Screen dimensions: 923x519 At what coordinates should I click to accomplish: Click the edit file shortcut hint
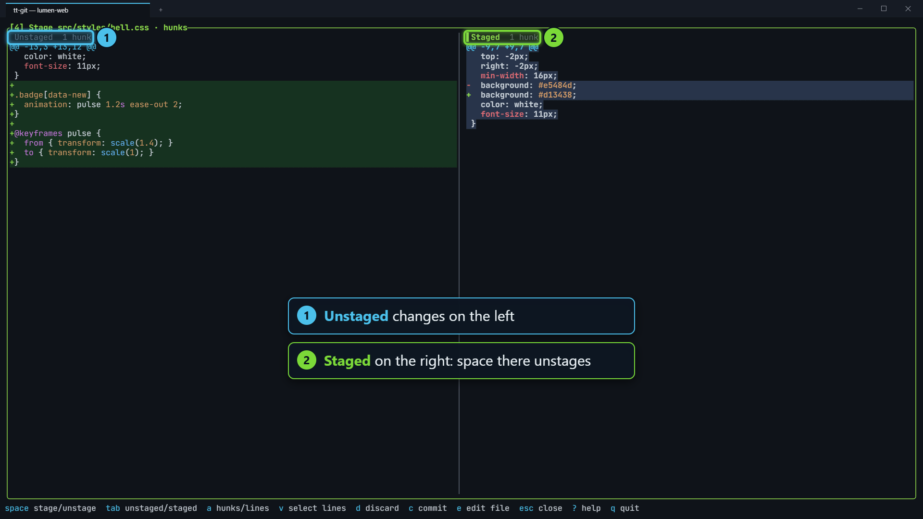click(x=483, y=508)
